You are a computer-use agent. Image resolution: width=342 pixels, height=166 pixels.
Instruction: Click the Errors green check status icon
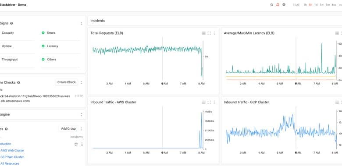(43, 33)
